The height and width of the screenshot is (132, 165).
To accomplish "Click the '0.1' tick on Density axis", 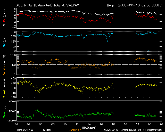I will [x=14, y=74].
